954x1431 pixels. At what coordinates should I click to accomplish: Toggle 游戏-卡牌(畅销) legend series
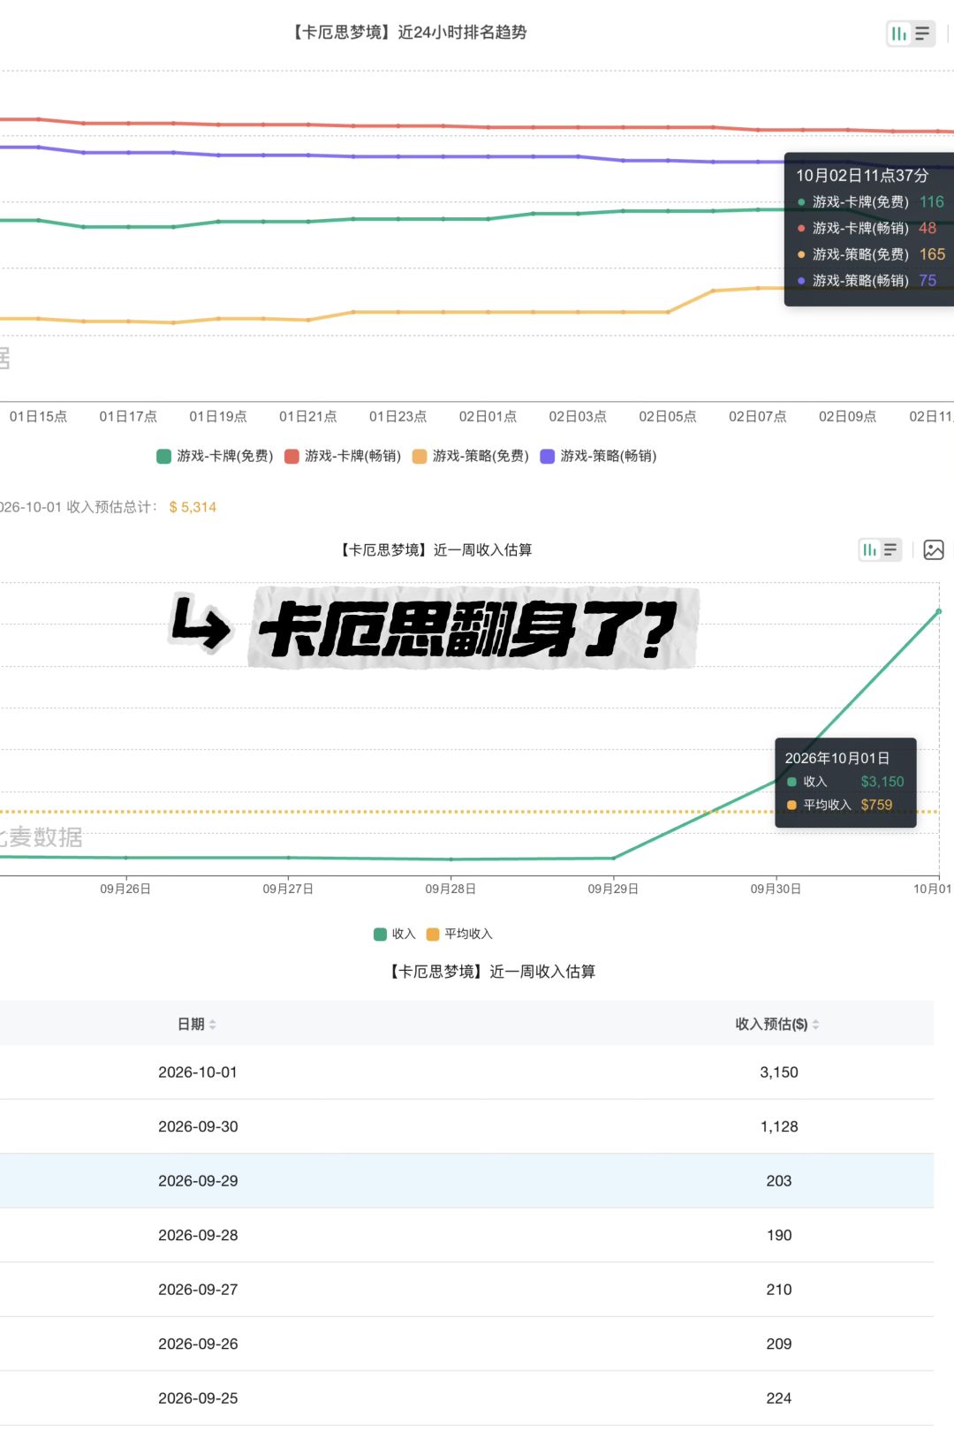pyautogui.click(x=343, y=456)
